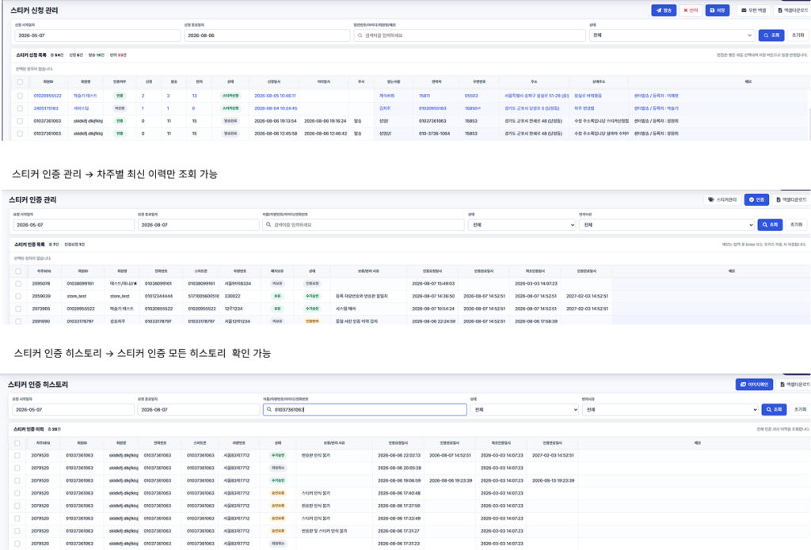Set start date field in 스티커 신청 관리

click(x=97, y=35)
